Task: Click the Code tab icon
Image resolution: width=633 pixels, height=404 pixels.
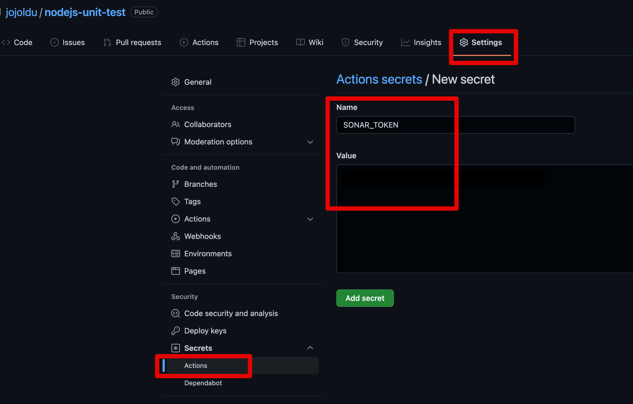Action: [5, 42]
